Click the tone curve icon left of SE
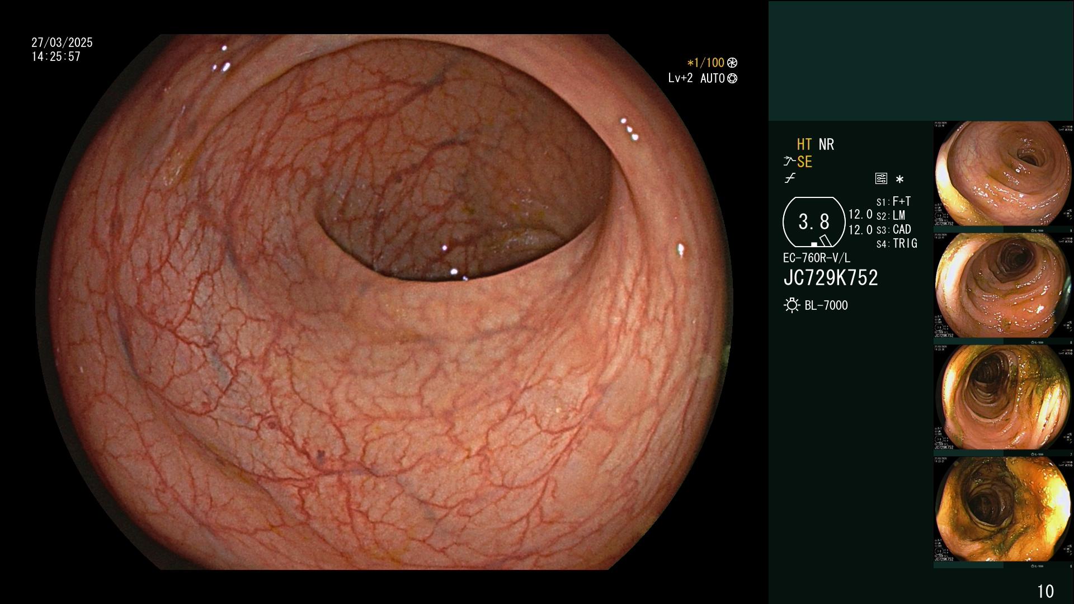 coord(789,162)
